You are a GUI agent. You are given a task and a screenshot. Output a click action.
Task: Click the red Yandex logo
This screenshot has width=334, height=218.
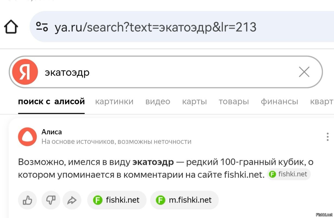25,72
